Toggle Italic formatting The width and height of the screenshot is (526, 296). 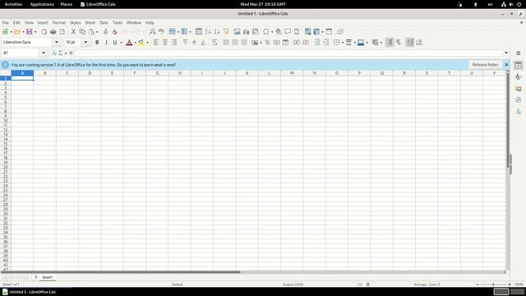106,42
